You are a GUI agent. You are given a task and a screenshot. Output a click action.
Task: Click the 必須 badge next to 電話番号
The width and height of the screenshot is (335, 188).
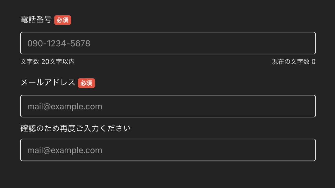[63, 20]
